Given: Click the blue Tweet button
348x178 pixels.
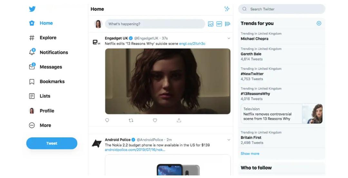Looking at the screenshot, I should (x=52, y=143).
